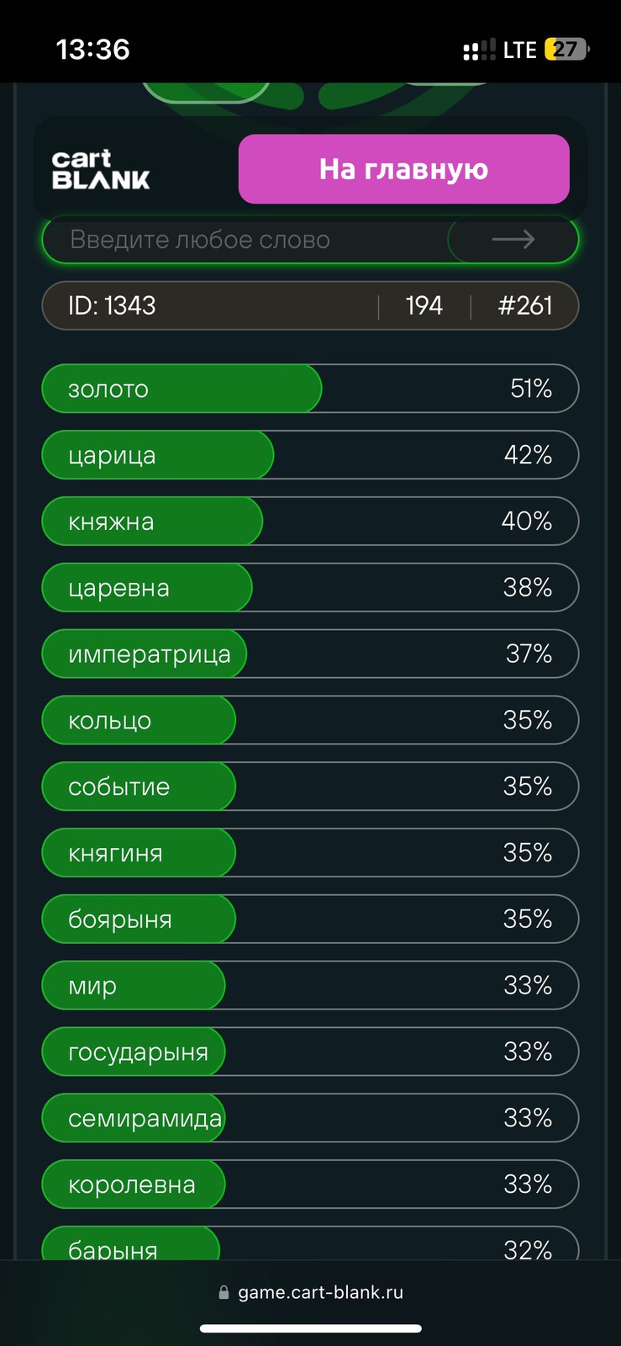Choose the императрица 37% row

click(310, 654)
